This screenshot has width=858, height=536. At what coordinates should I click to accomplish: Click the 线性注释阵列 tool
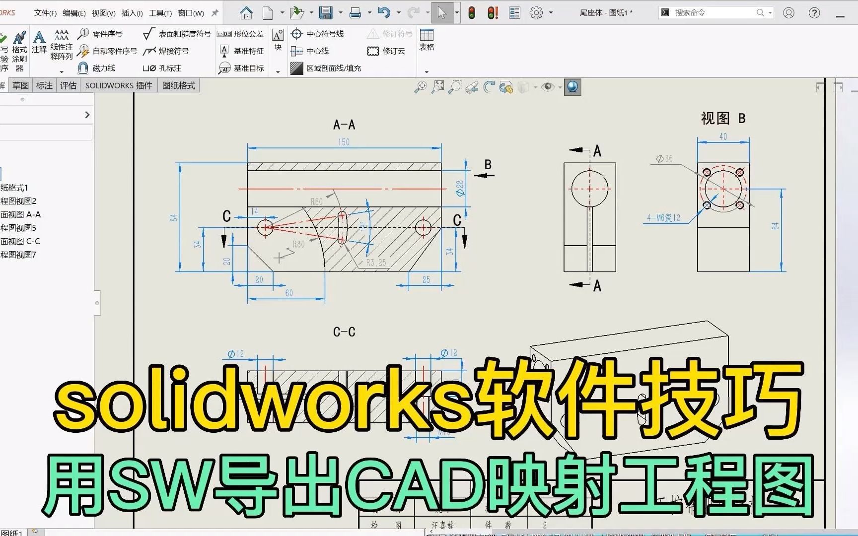(x=62, y=45)
